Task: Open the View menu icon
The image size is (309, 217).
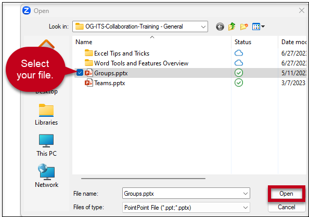Action: coord(256,26)
